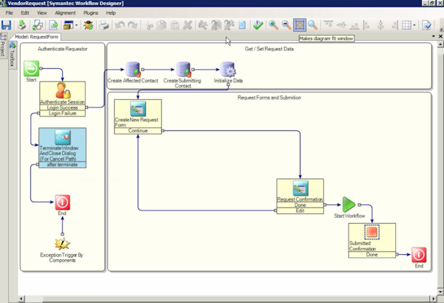Click the debug bug icon in toolbar
This screenshot has width=444, height=303.
(88, 25)
